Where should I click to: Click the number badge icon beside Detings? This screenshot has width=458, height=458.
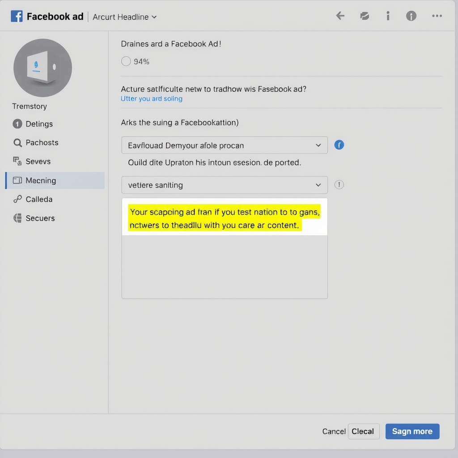pos(17,124)
